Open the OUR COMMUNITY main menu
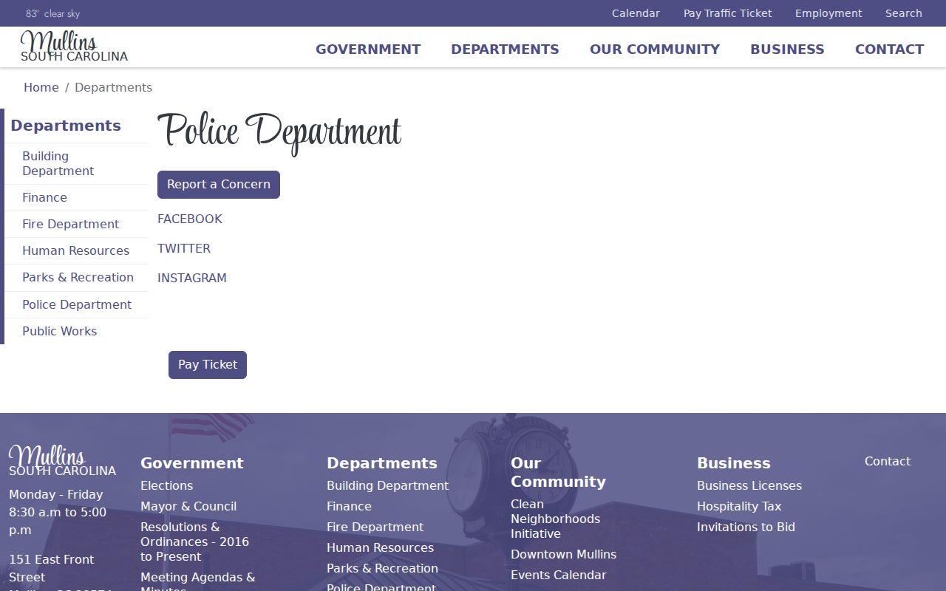The width and height of the screenshot is (946, 591). [655, 49]
